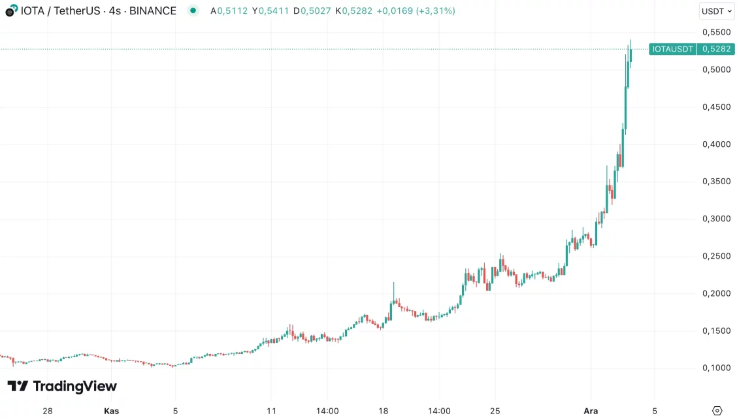Screen dimensions: 737x418
Task: Select the Kas label on the time axis
Action: (x=111, y=411)
